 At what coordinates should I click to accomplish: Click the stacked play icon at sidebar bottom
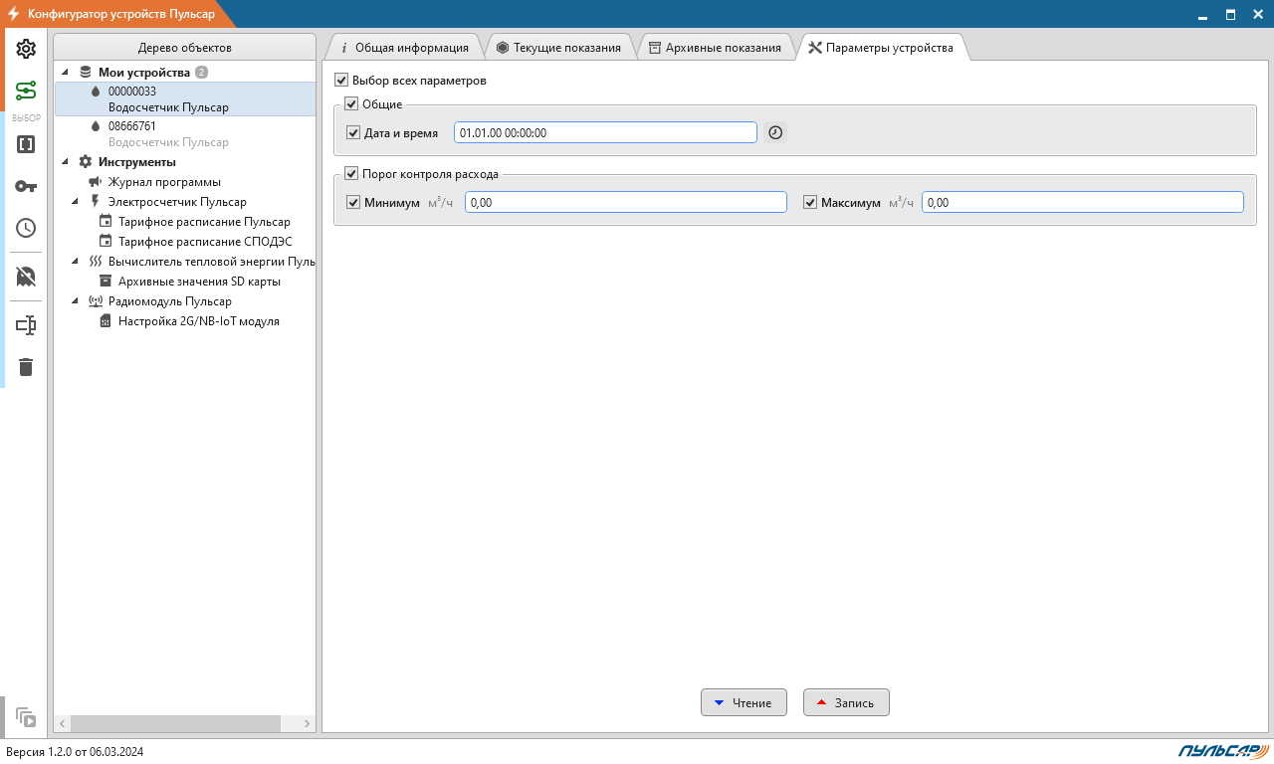(x=26, y=717)
